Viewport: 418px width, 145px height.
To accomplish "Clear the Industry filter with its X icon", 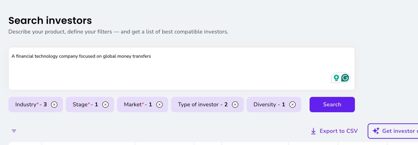I will pyautogui.click(x=54, y=105).
